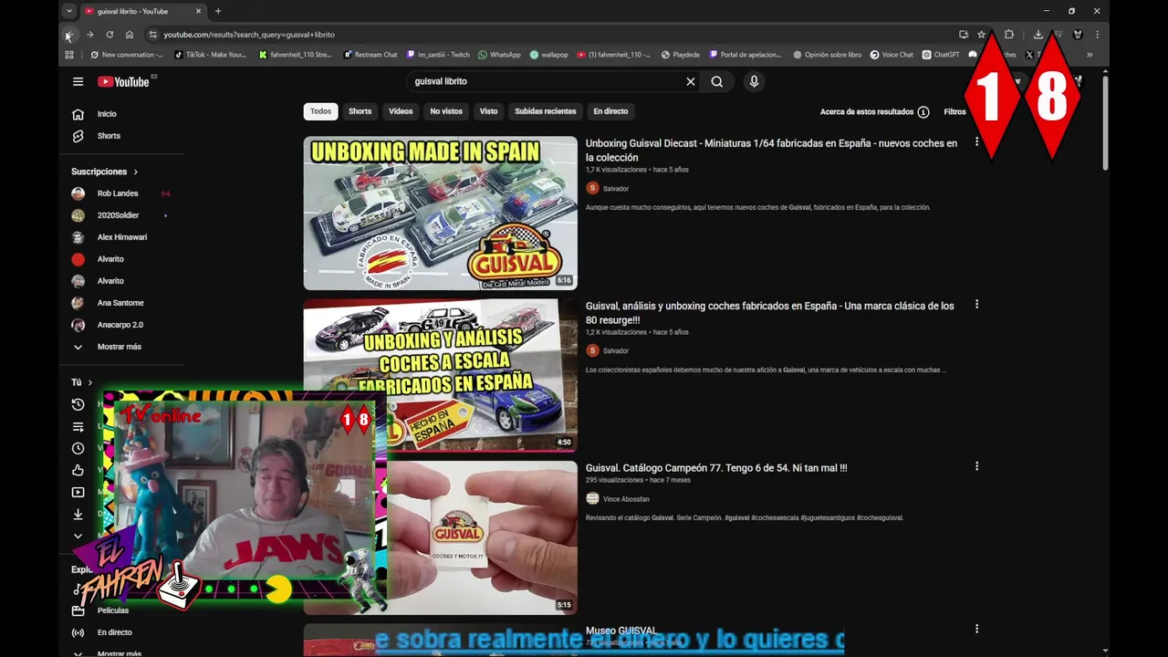The image size is (1168, 657).
Task: Select the Todos filter chip
Action: [320, 111]
